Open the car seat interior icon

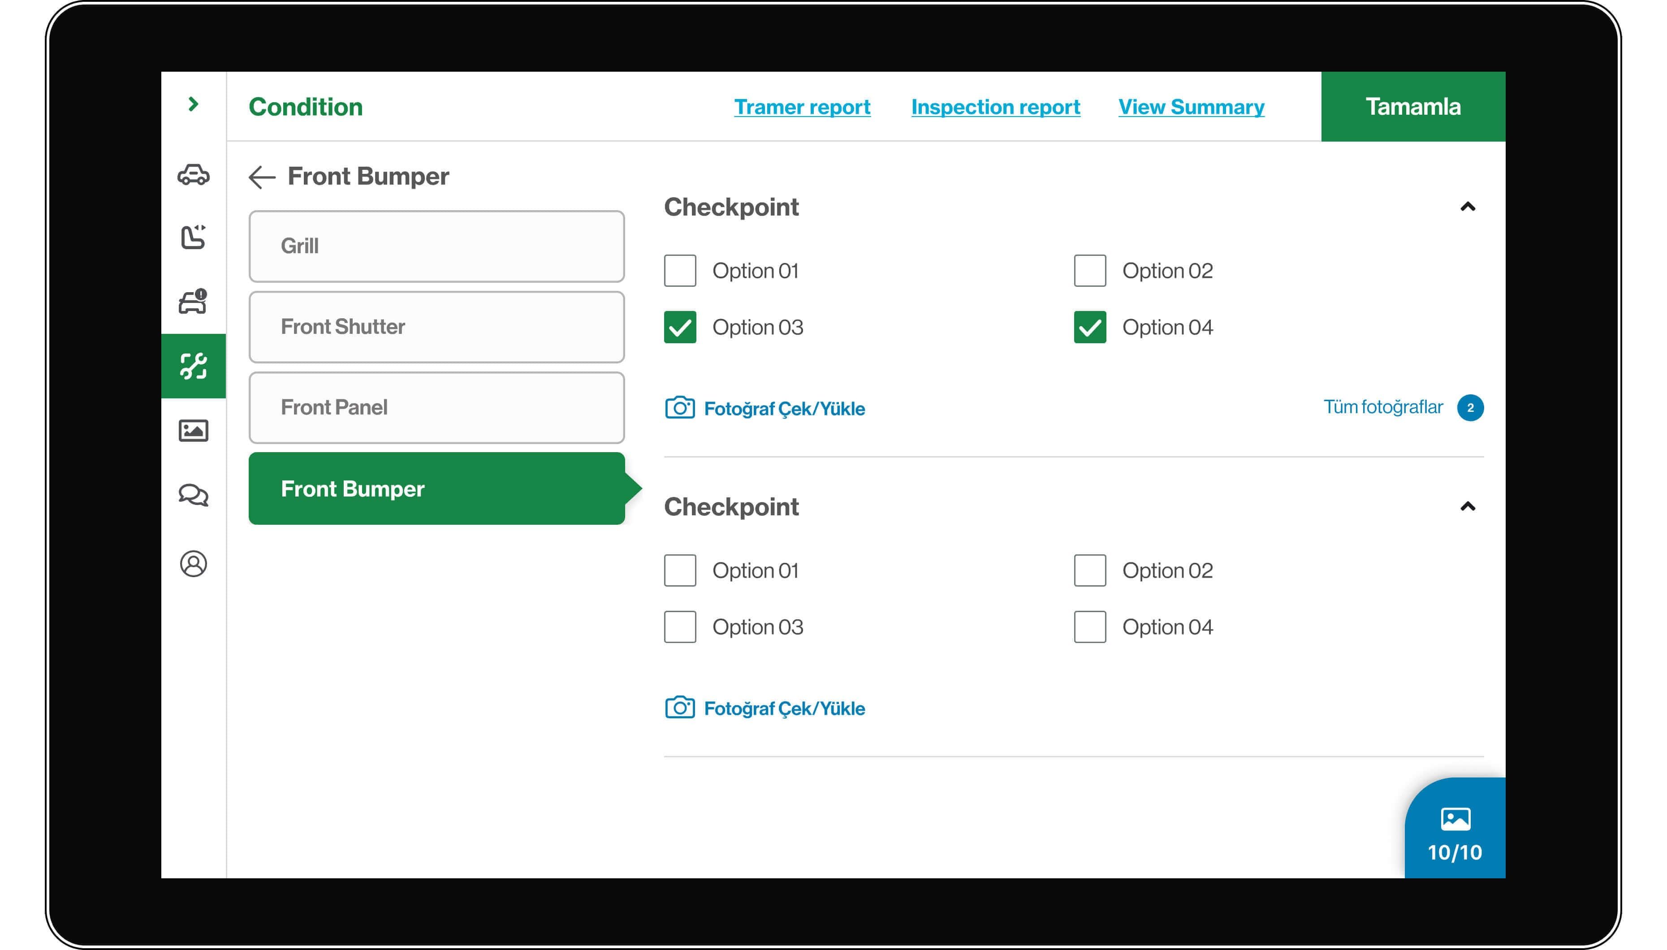[x=193, y=237]
